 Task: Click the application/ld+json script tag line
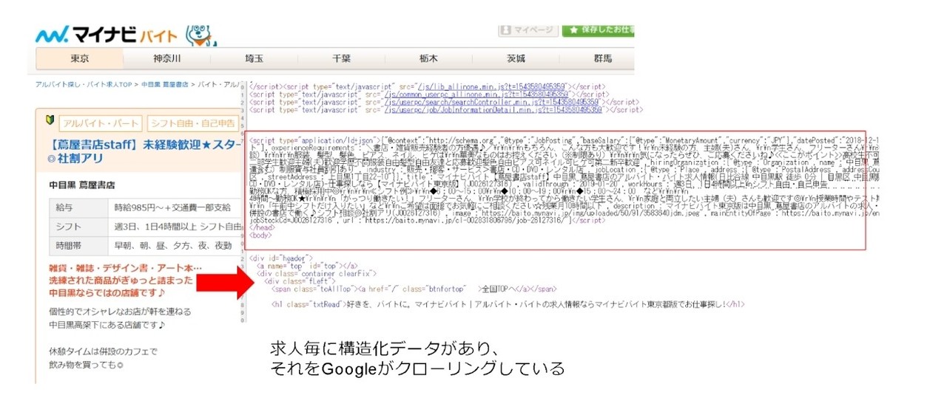click(x=563, y=140)
